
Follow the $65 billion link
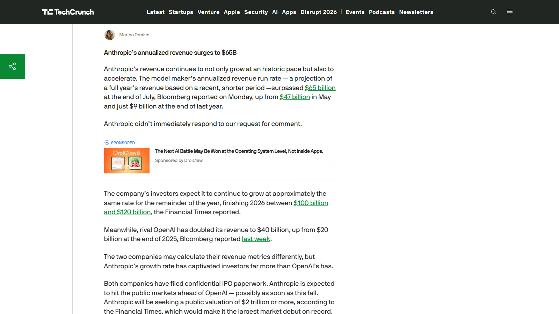(x=320, y=88)
